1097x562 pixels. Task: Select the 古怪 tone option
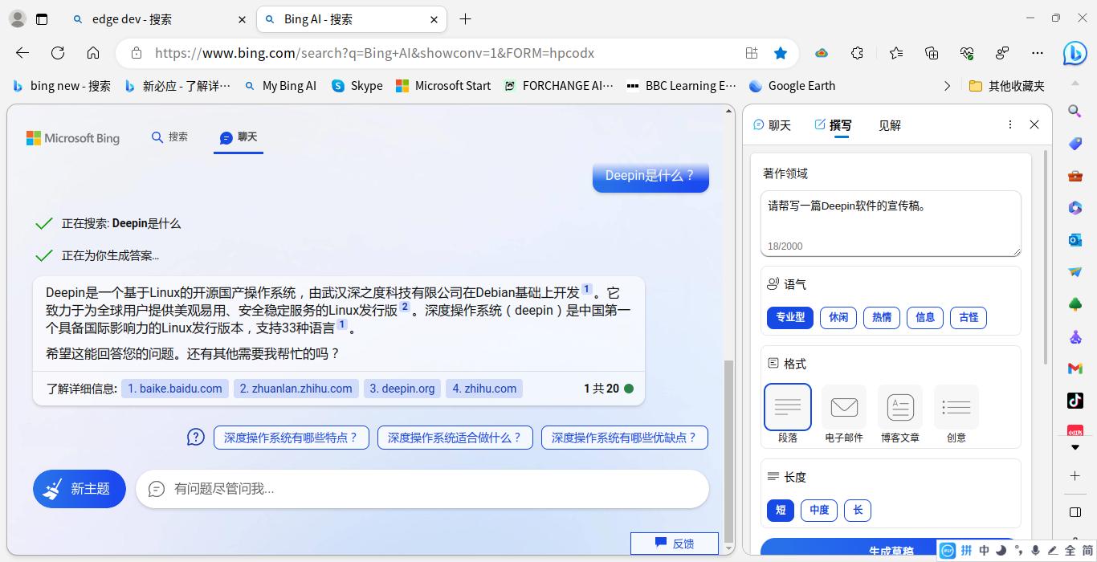(x=969, y=317)
